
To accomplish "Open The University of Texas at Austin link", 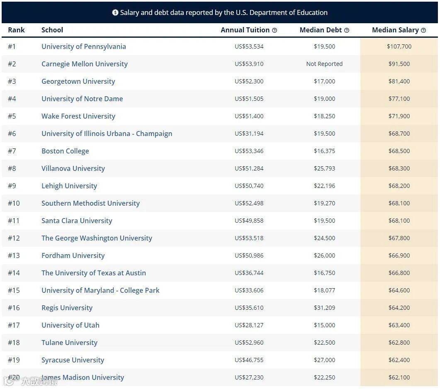I will 94,273.
